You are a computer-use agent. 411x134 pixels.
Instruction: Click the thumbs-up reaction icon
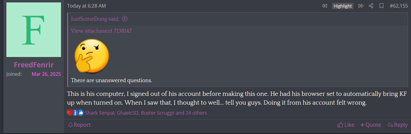81,113
